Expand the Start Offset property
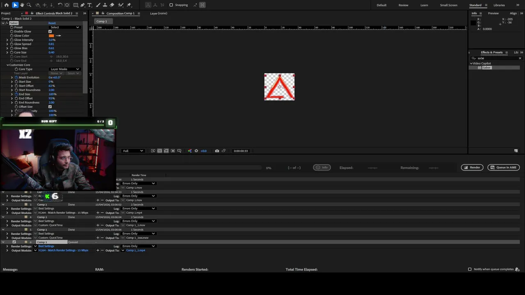Screen dimensions: 525x295 pos(12,86)
